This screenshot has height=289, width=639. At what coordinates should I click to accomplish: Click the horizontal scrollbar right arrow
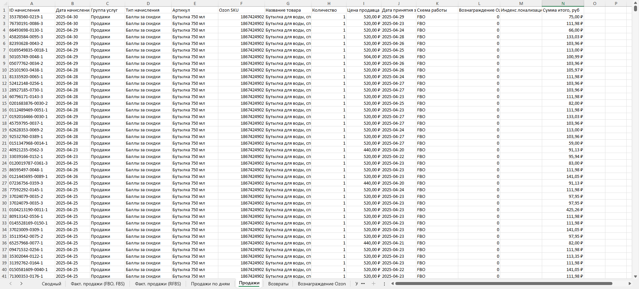coord(630,284)
